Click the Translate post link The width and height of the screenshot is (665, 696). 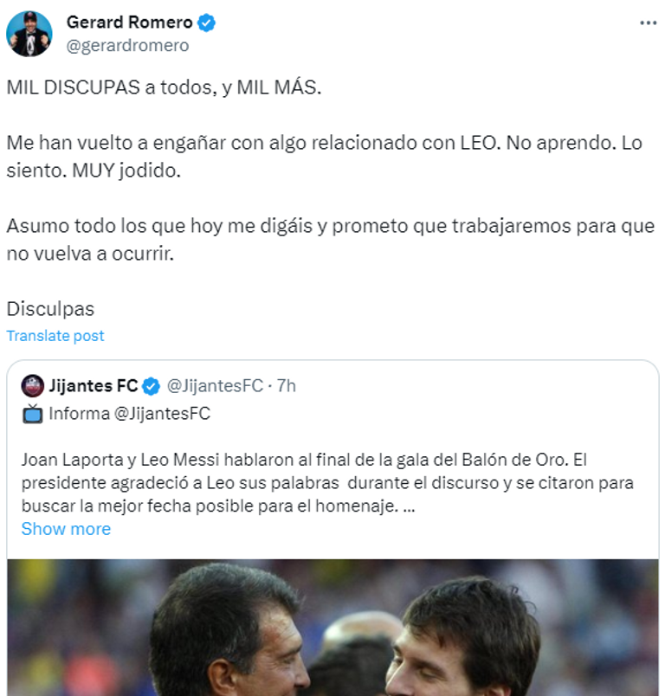pos(55,336)
